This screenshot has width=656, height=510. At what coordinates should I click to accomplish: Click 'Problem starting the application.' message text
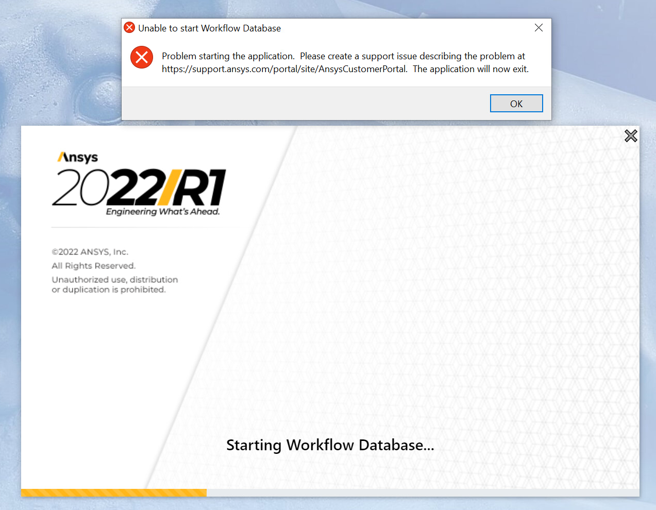pyautogui.click(x=228, y=56)
